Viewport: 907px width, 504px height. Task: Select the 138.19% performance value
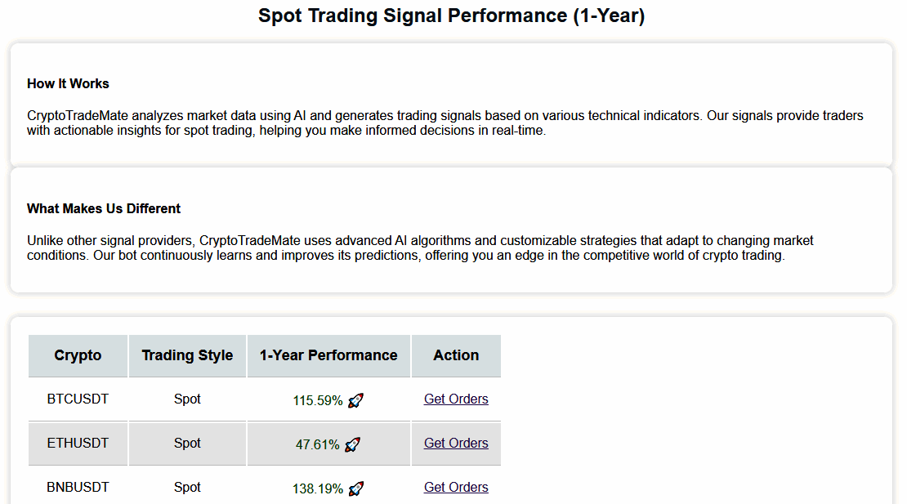pyautogui.click(x=318, y=489)
